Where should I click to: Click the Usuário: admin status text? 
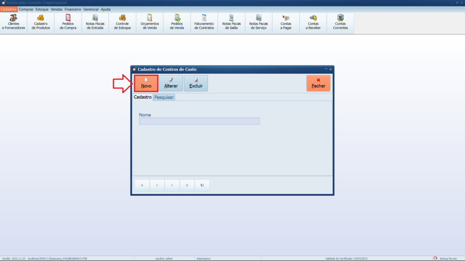(x=163, y=259)
